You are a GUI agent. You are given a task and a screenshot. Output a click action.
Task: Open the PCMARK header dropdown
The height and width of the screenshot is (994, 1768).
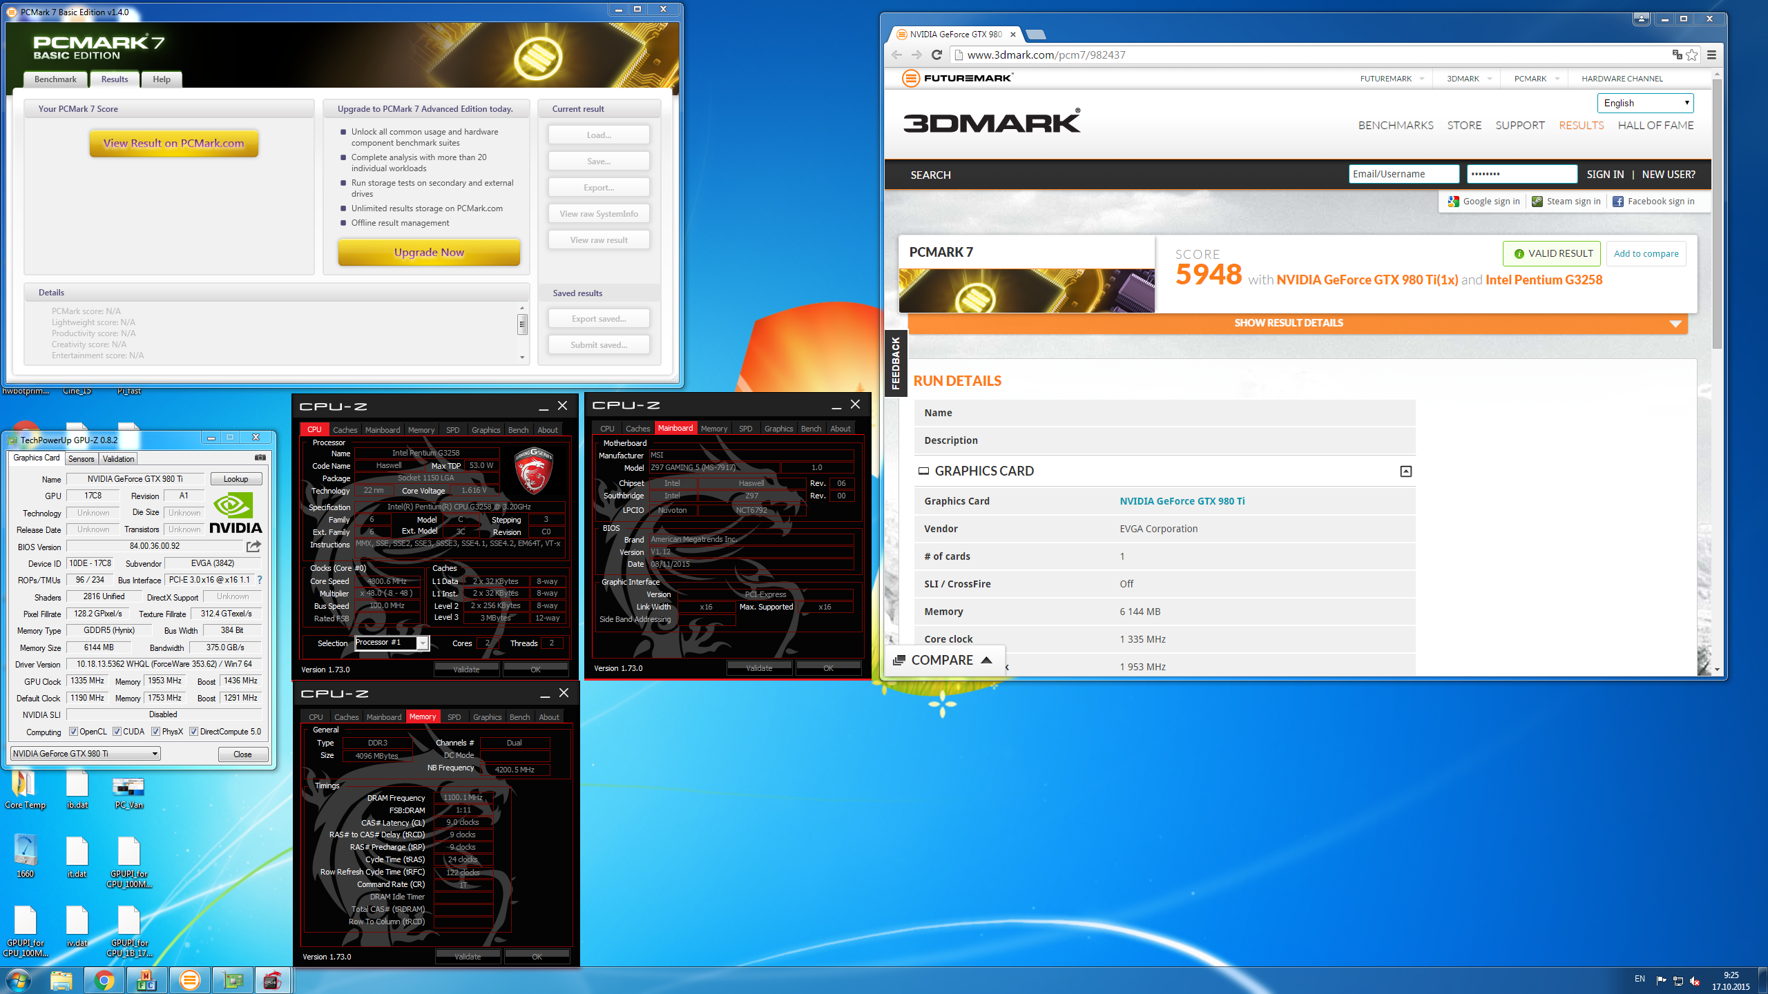(x=1537, y=79)
